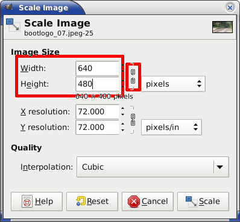Open the pixels/in resolution unit dropdown

click(x=171, y=127)
